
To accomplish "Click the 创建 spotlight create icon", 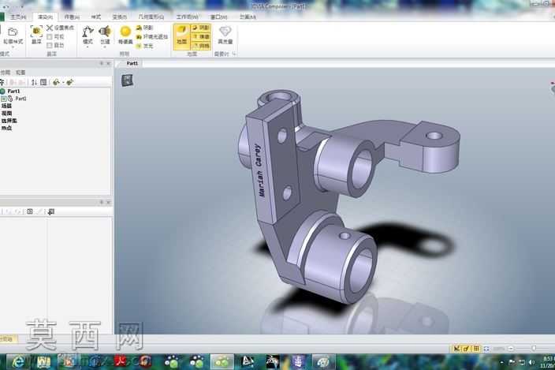I will (105, 32).
